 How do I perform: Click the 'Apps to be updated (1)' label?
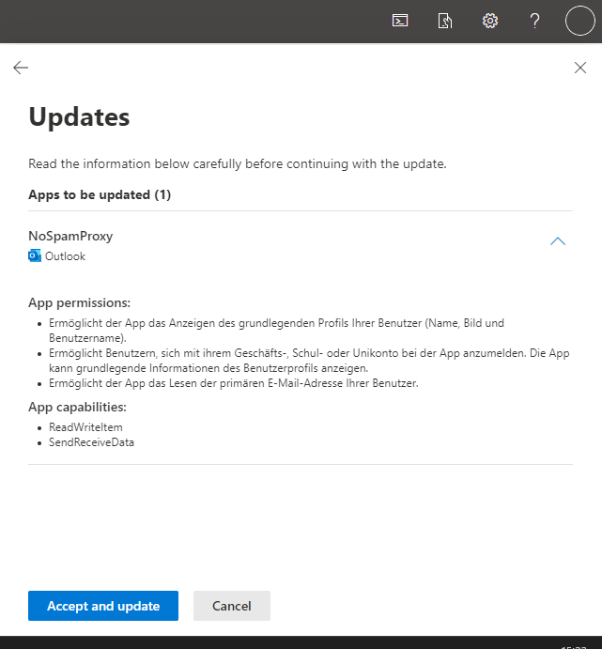(x=100, y=194)
